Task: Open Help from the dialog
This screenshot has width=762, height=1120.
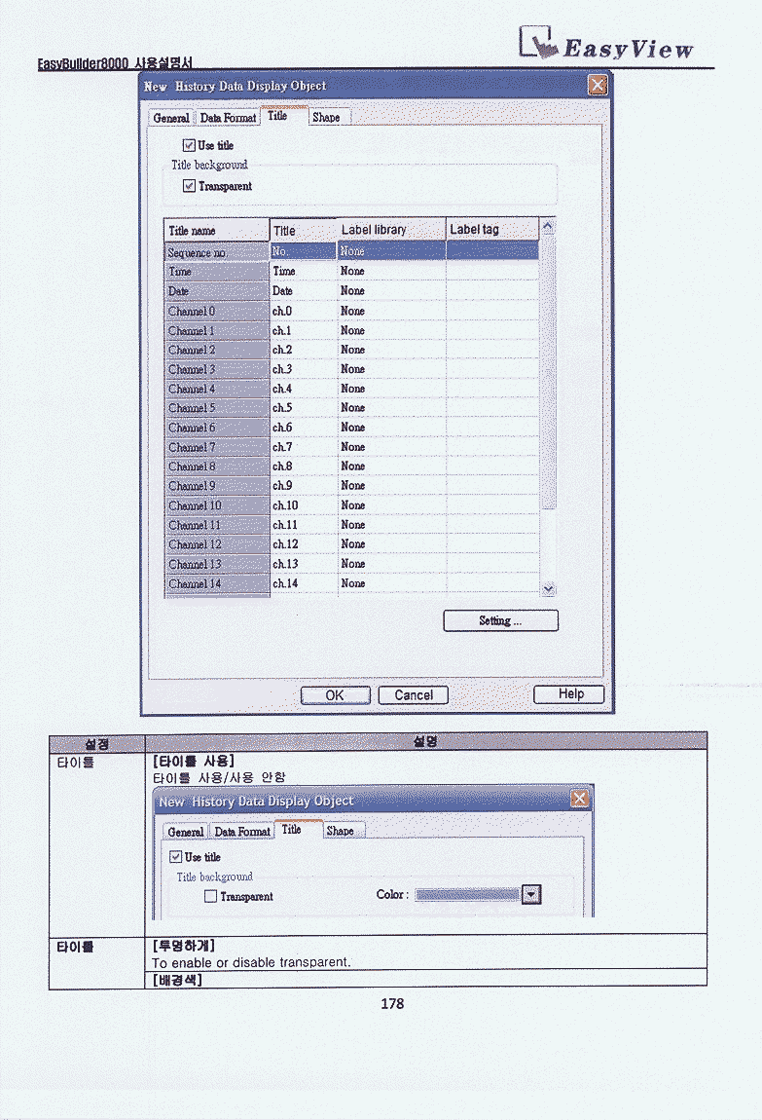Action: (569, 693)
